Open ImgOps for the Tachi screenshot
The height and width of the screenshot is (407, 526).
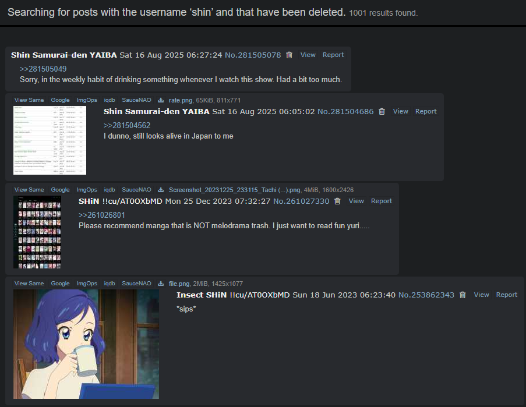click(87, 190)
